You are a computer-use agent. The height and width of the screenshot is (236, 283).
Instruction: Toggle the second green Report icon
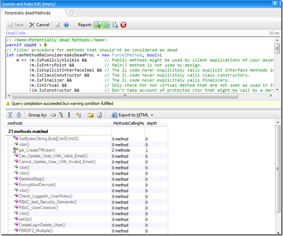click(106, 25)
